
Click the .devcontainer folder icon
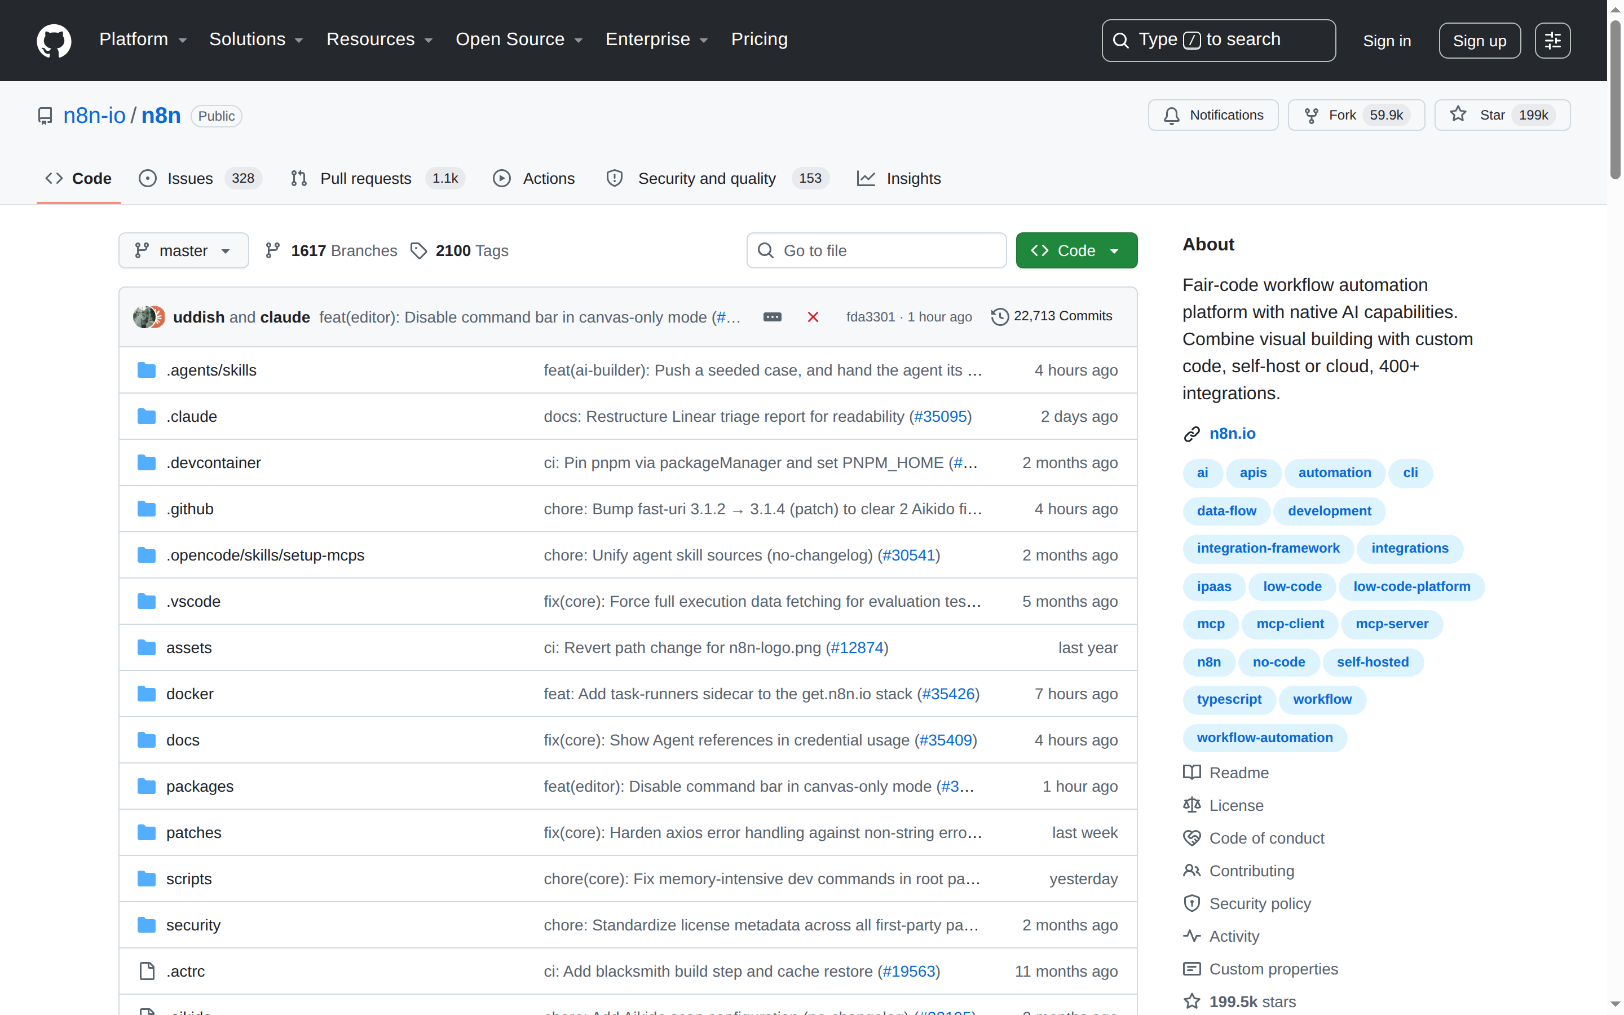coord(146,462)
